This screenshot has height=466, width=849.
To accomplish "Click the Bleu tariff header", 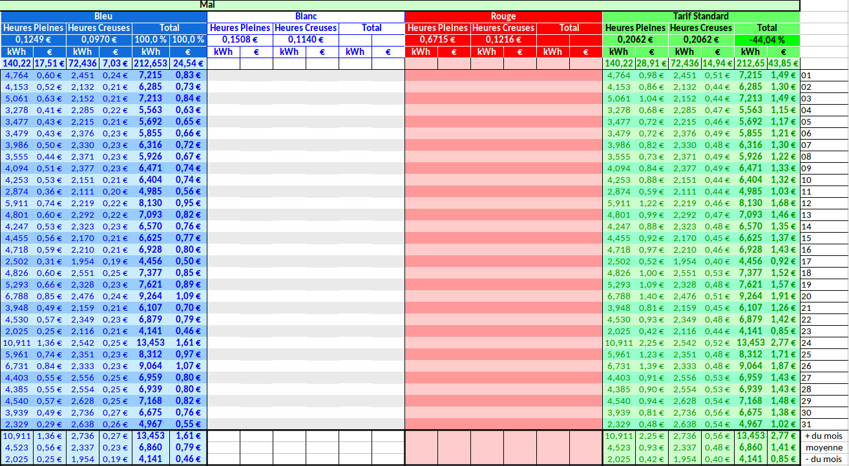I will pyautogui.click(x=103, y=16).
